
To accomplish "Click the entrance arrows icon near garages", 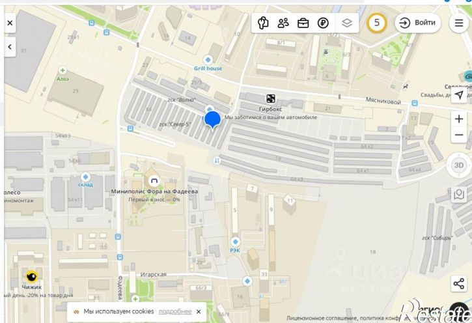I will [217, 160].
